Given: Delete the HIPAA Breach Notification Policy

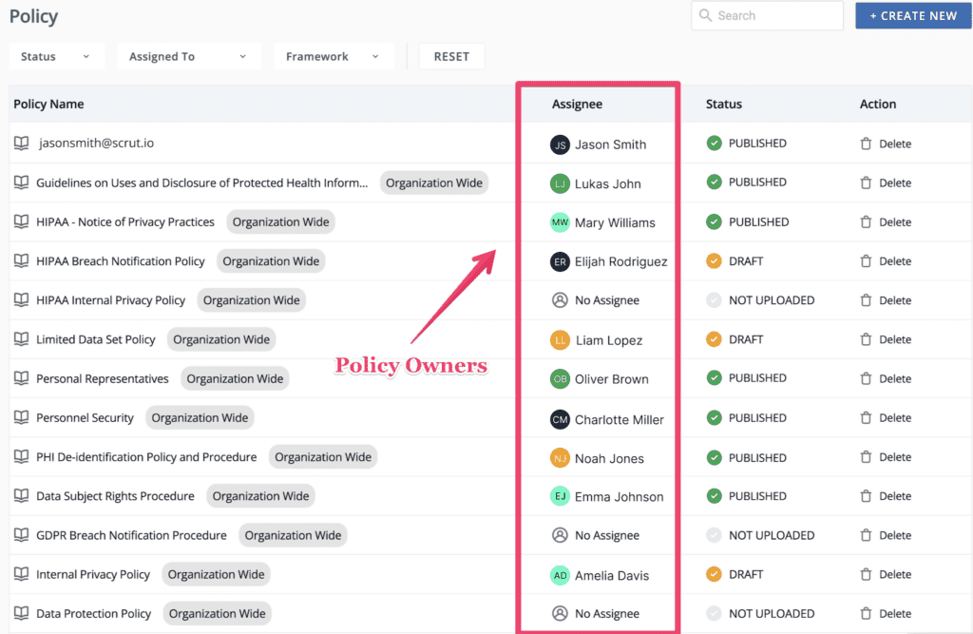Looking at the screenshot, I should click(x=886, y=260).
